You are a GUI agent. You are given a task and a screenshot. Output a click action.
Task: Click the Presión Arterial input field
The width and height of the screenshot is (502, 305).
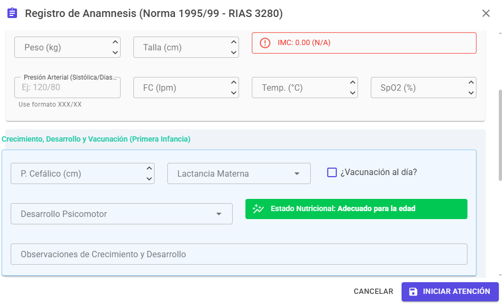point(67,88)
